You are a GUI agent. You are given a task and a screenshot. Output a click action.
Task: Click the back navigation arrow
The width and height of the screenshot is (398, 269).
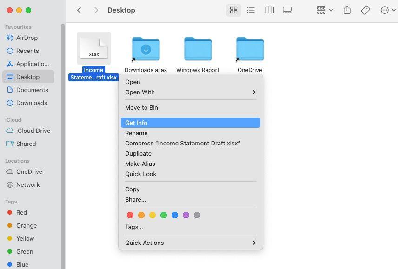tap(79, 10)
